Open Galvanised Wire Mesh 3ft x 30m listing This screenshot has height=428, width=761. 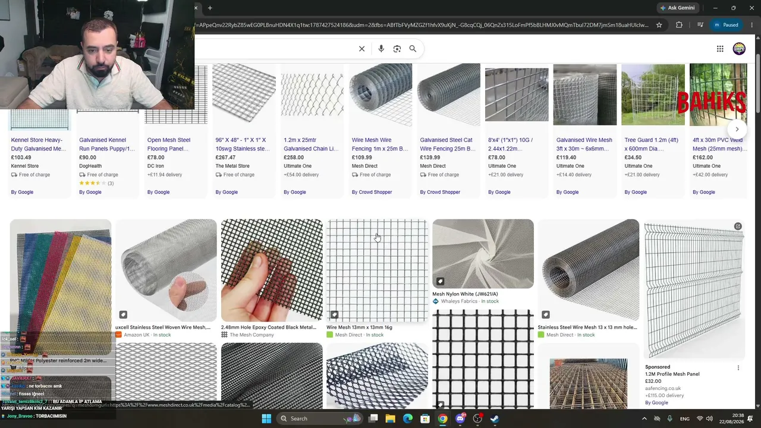click(584, 144)
